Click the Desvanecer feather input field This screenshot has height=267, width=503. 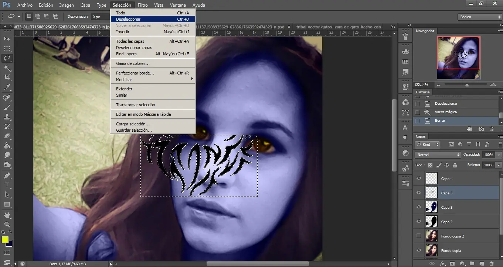(x=100, y=17)
